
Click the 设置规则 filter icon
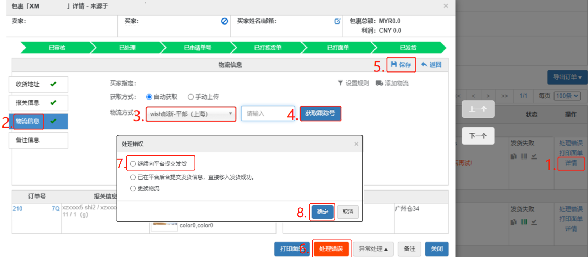pos(340,83)
